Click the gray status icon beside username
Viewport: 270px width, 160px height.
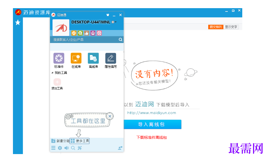[x=113, y=22]
